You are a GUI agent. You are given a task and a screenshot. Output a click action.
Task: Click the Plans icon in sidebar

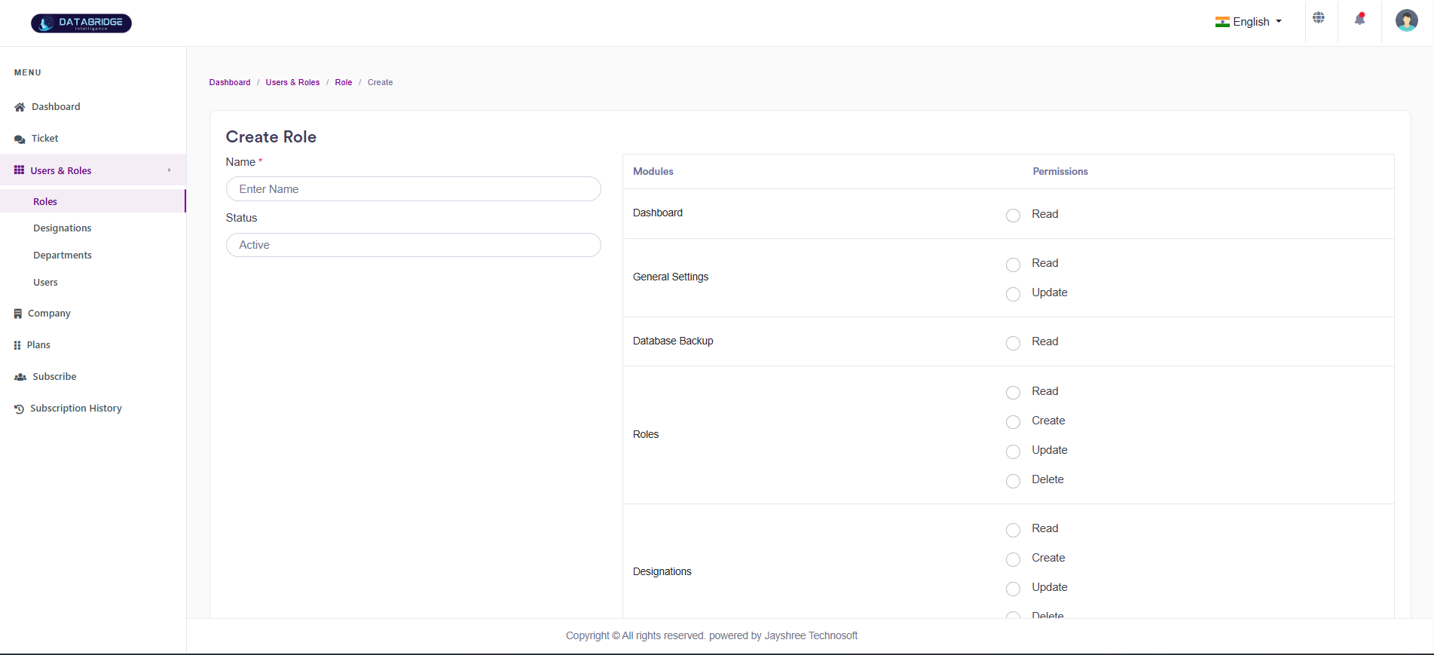pos(17,345)
